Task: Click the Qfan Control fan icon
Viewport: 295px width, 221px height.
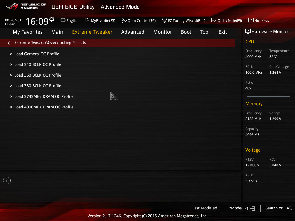Action: coord(124,20)
